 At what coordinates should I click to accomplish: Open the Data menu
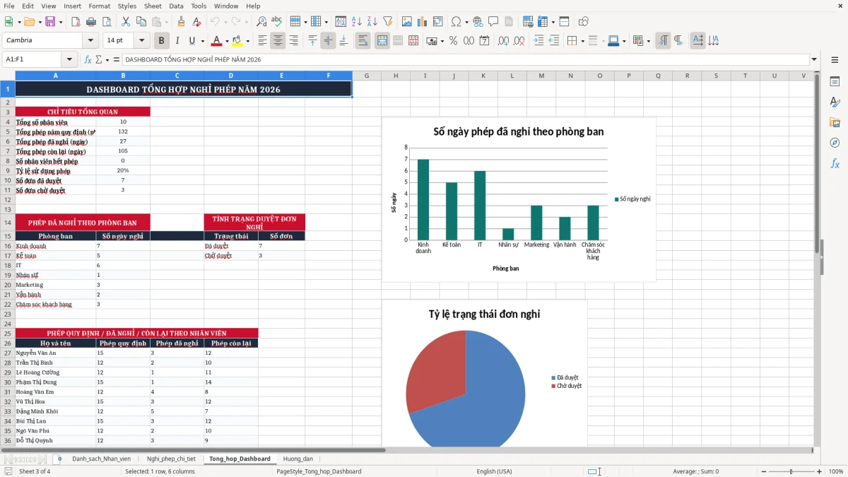176,6
